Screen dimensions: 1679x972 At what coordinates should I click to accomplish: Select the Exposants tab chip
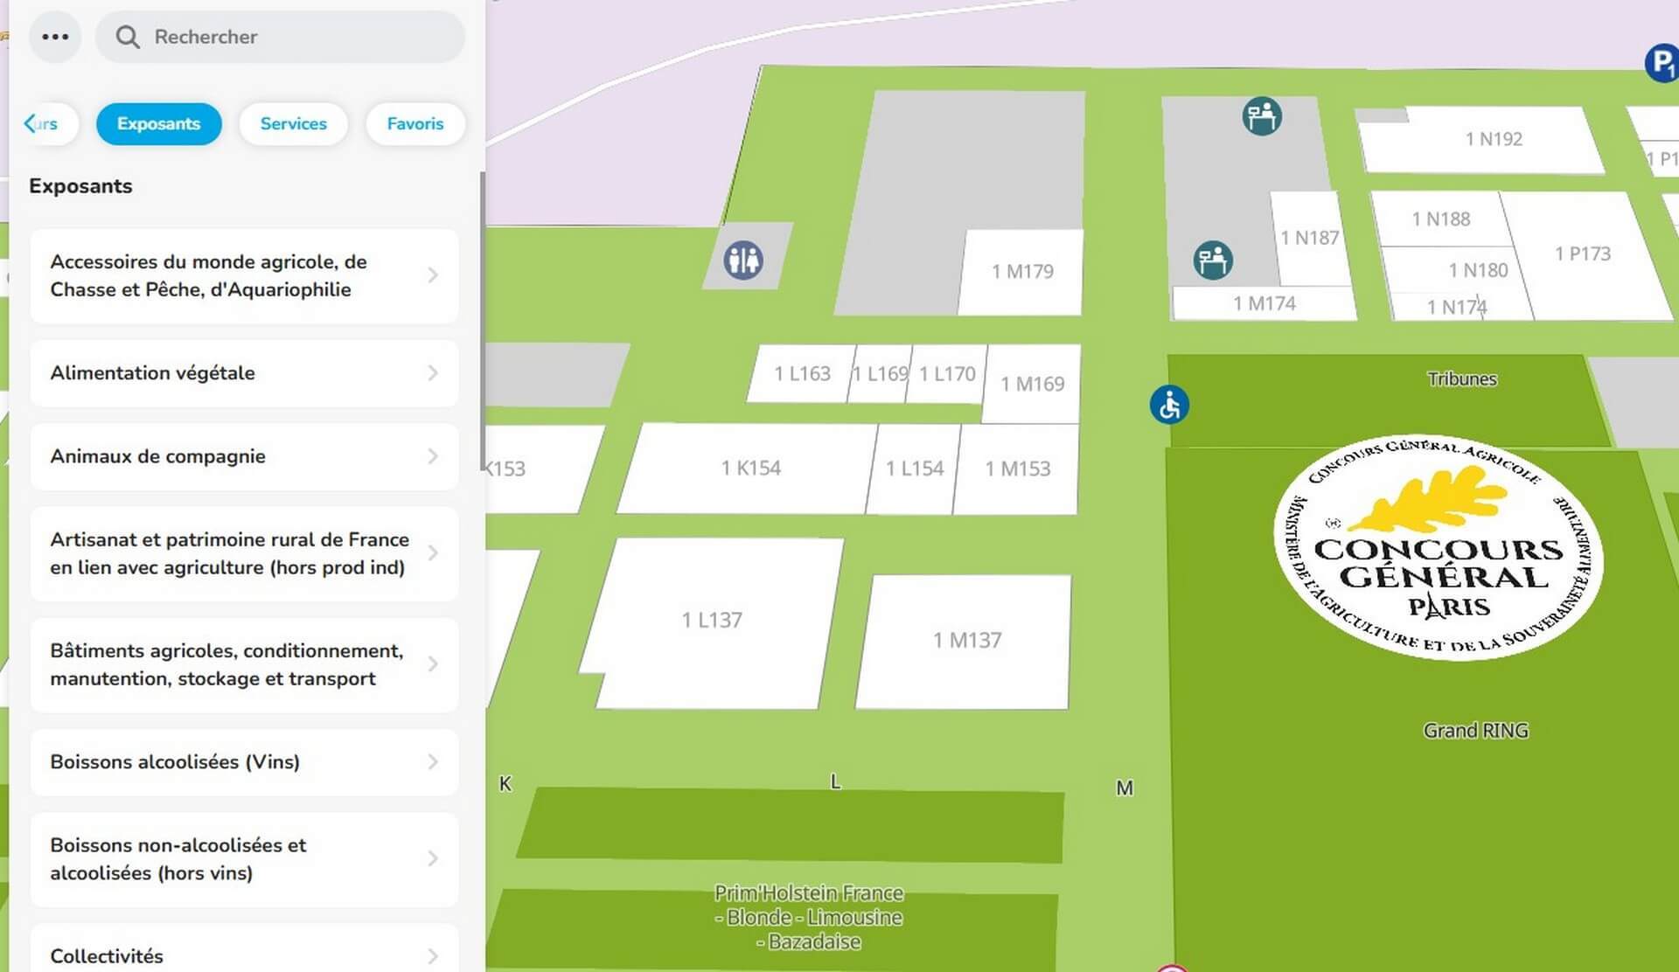point(158,124)
